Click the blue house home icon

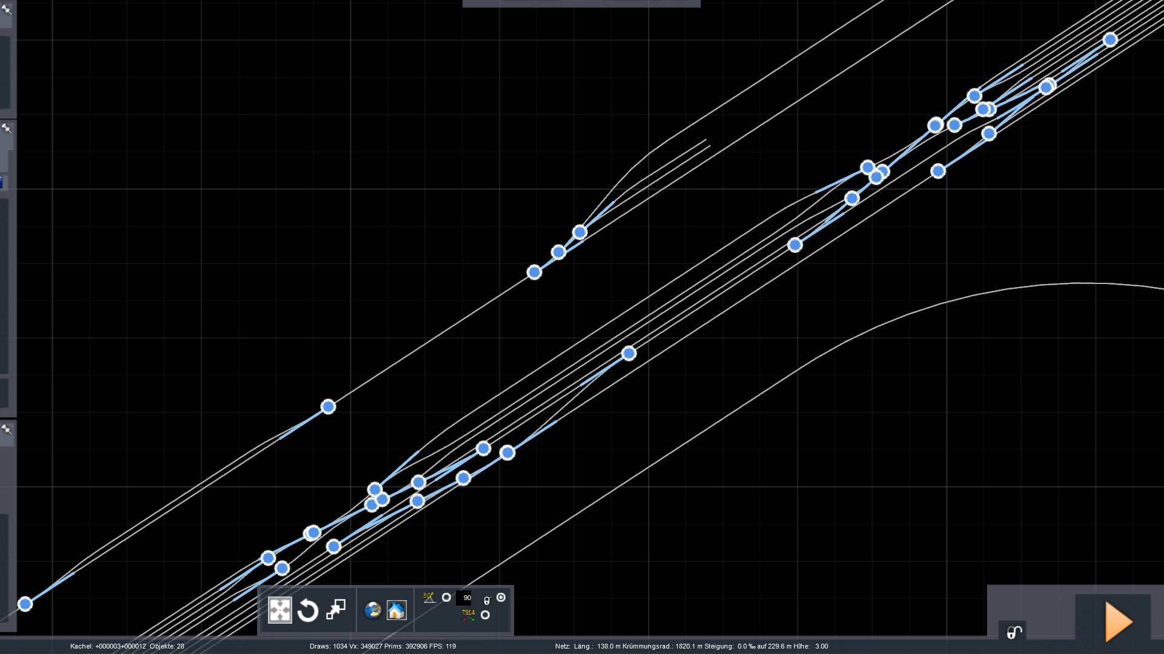(x=396, y=610)
